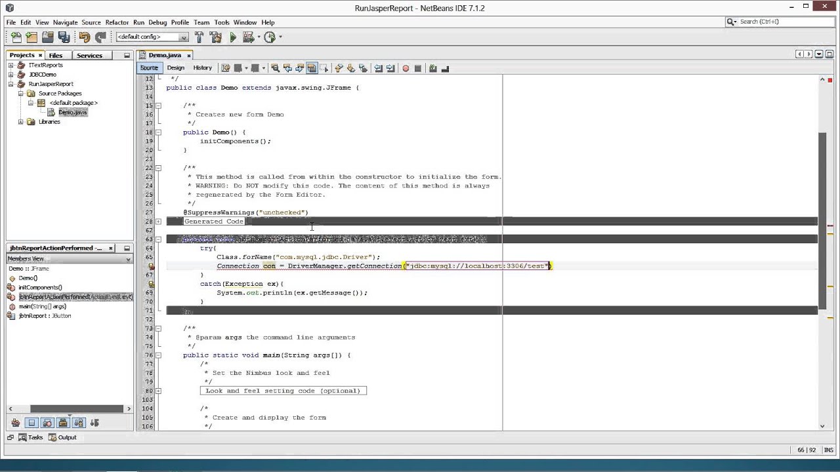
Task: Click the Toggle Bookmark icon
Action: (363, 68)
